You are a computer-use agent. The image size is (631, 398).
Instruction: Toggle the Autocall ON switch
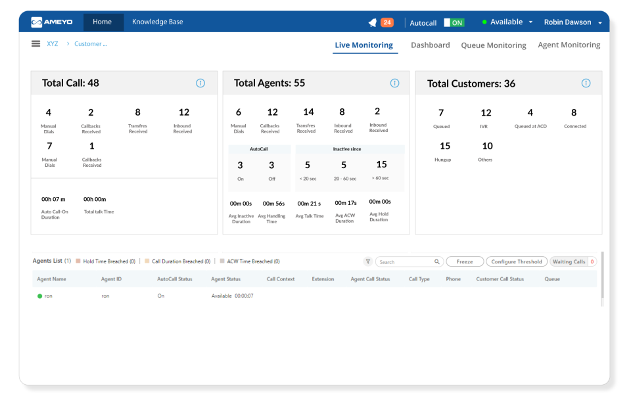click(x=454, y=22)
